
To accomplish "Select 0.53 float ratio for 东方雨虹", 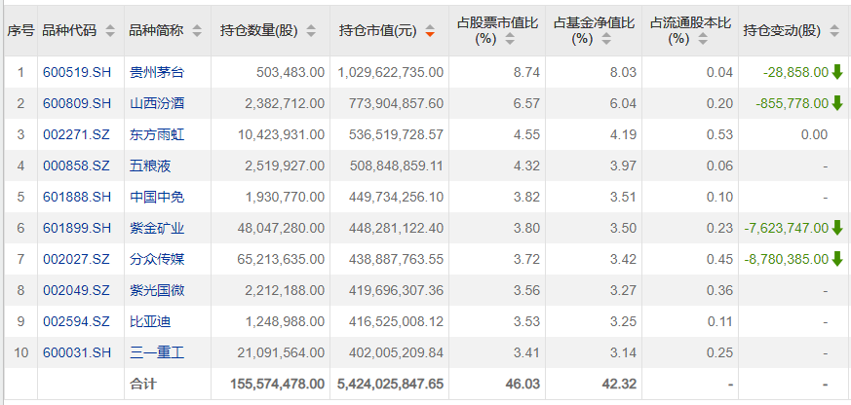I will click(719, 134).
